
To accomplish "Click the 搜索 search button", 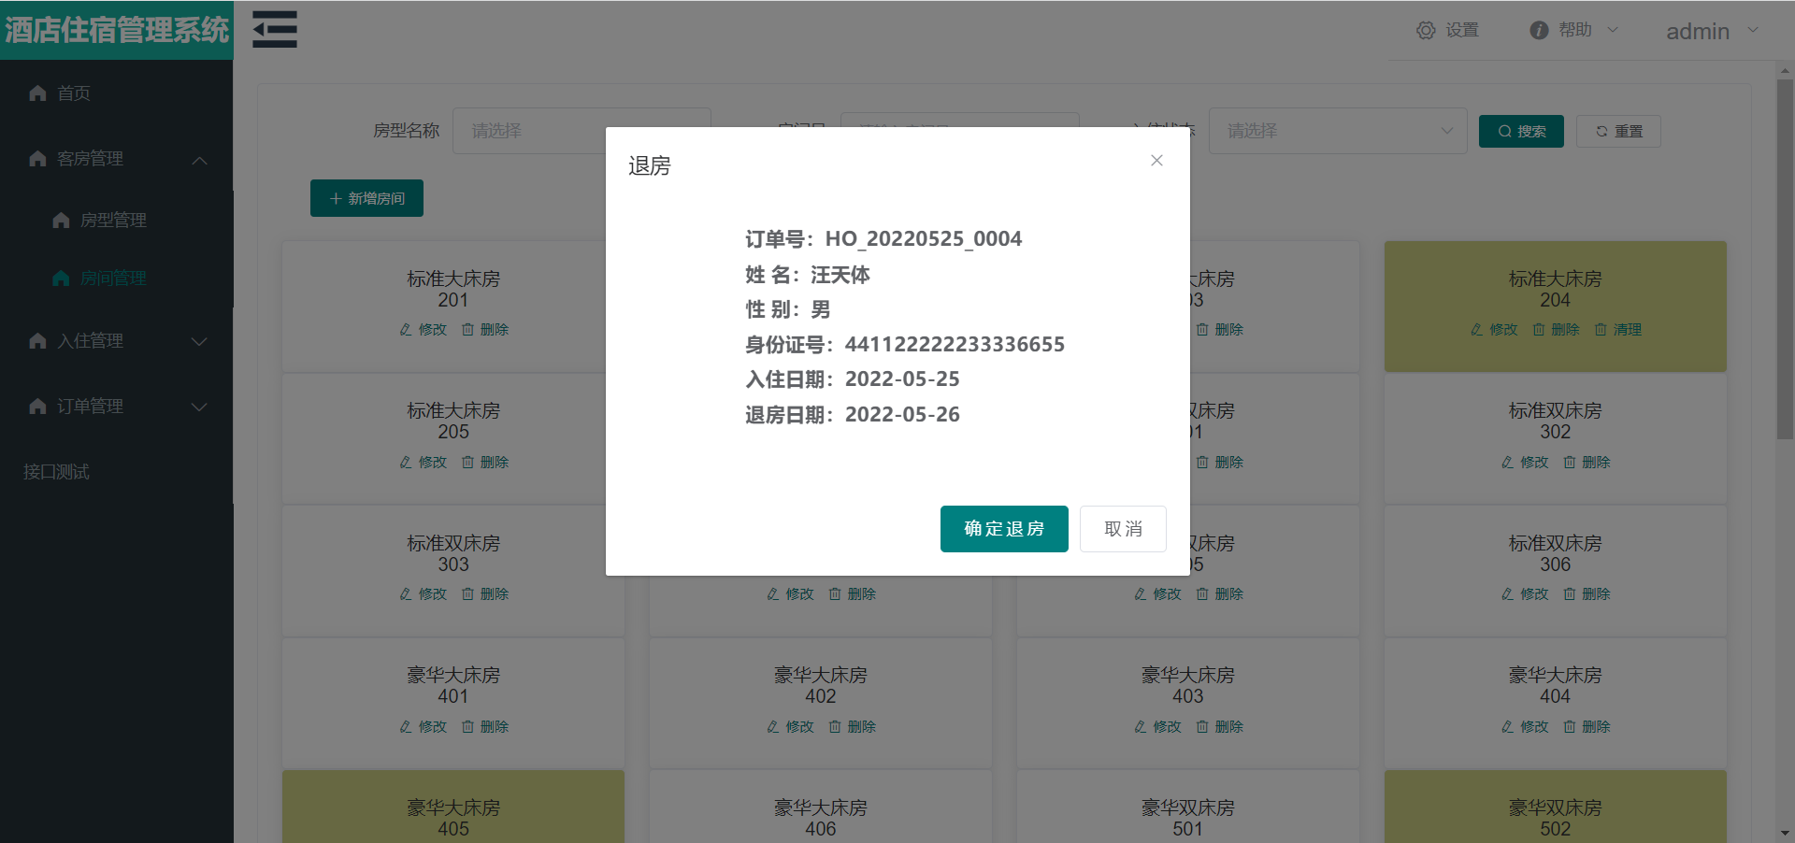I will point(1522,131).
